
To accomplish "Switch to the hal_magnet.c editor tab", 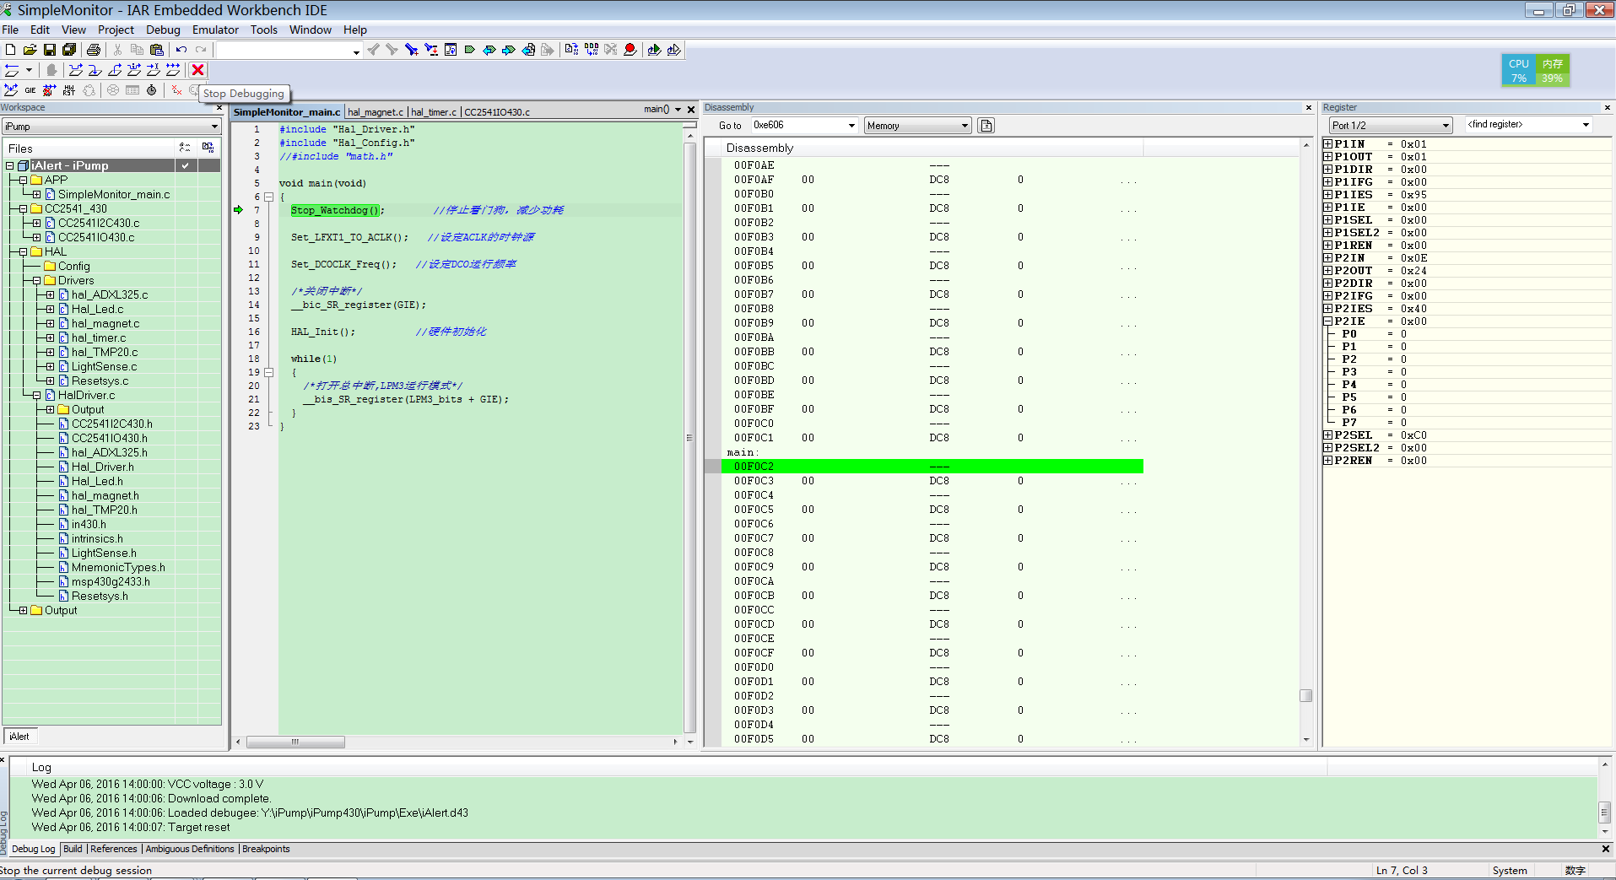I will (375, 112).
